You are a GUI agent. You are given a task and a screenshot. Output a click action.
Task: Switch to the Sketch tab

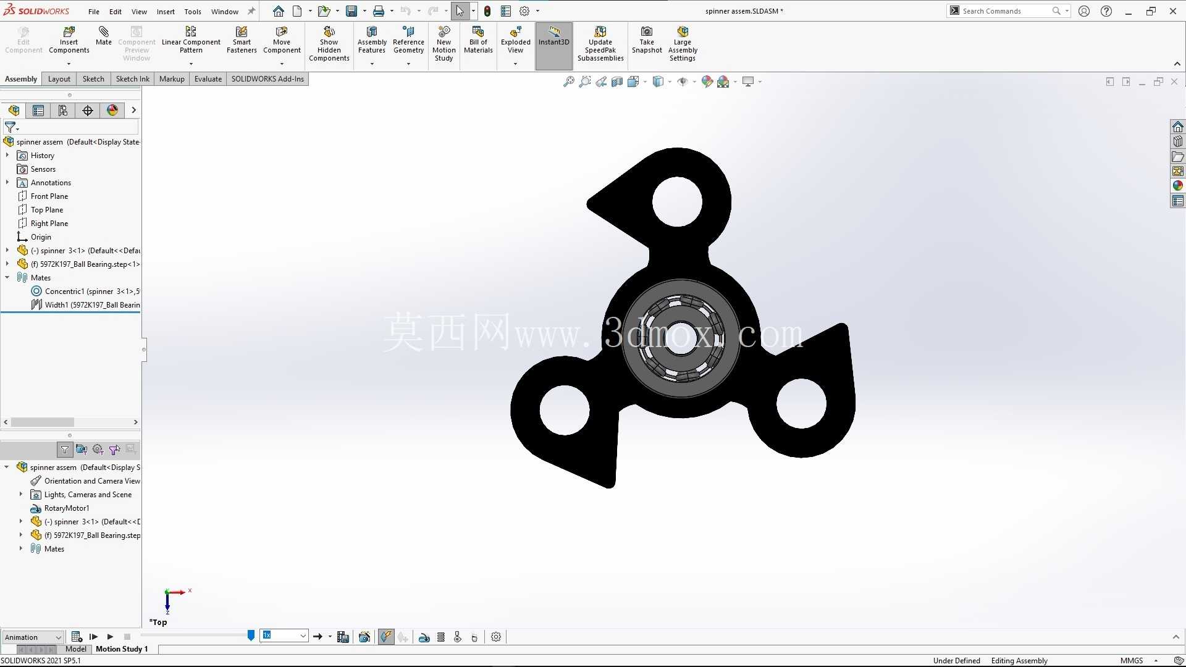[93, 79]
